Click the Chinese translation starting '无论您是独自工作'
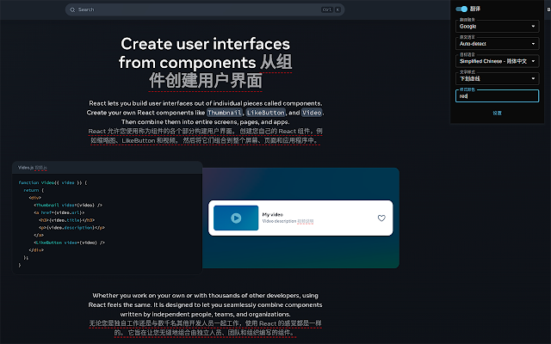551x344 pixels. 205,328
